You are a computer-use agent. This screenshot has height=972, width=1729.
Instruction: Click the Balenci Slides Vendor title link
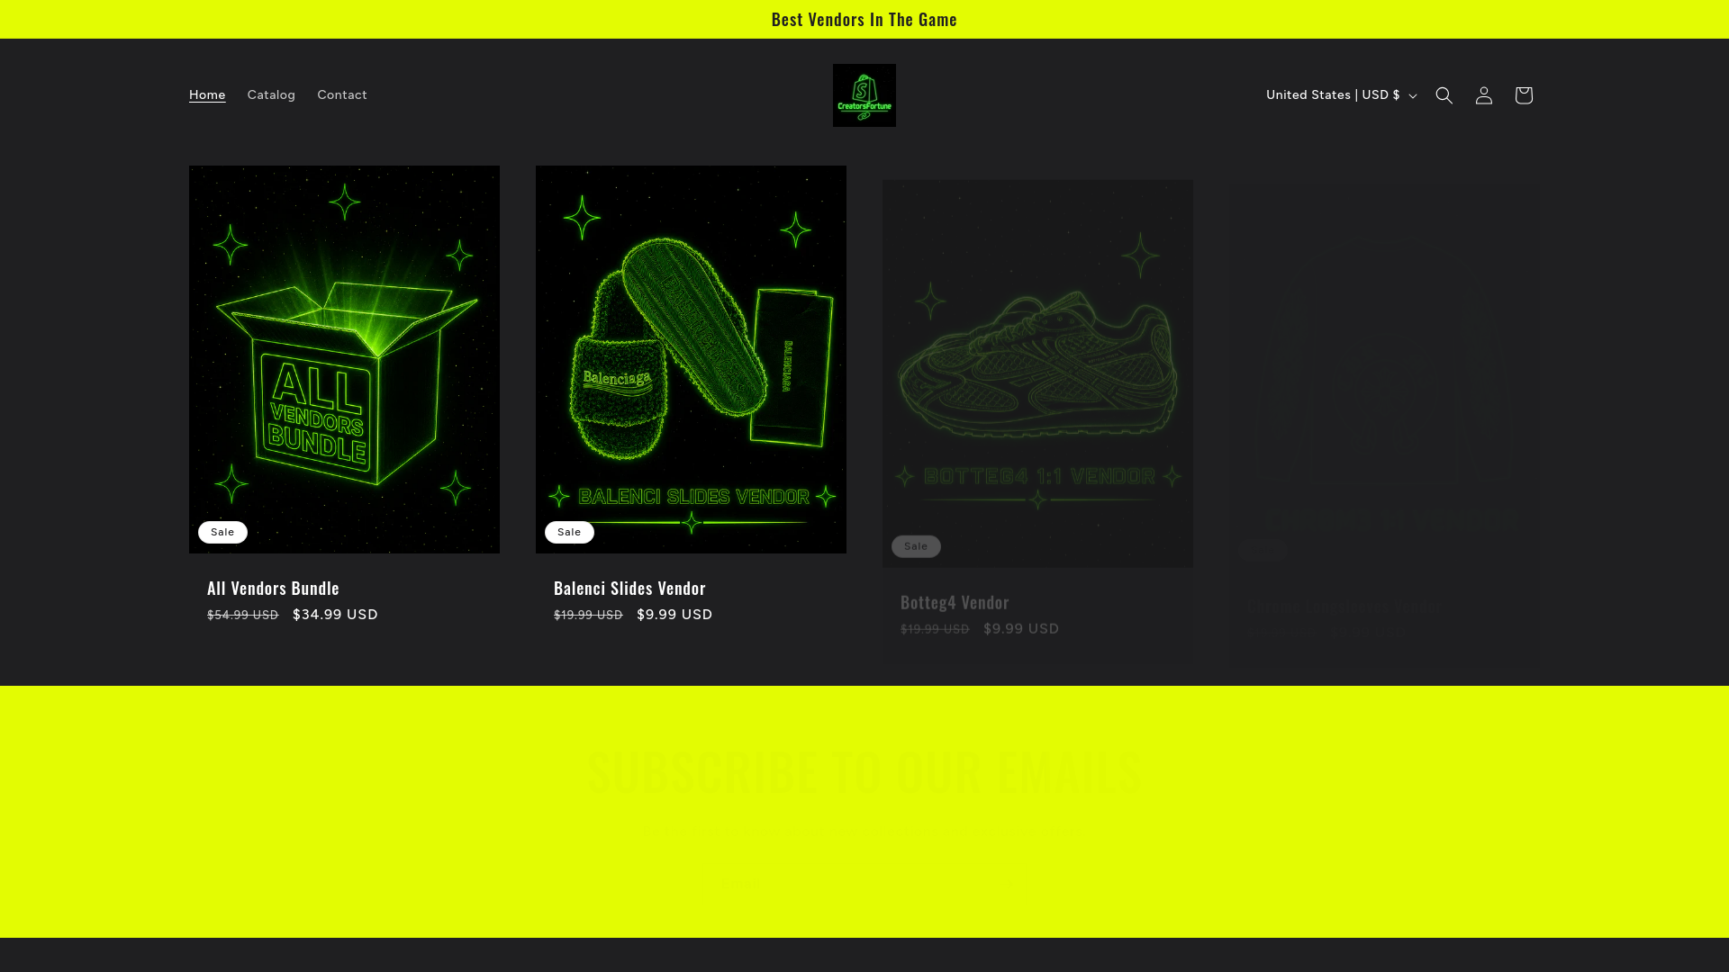click(629, 588)
